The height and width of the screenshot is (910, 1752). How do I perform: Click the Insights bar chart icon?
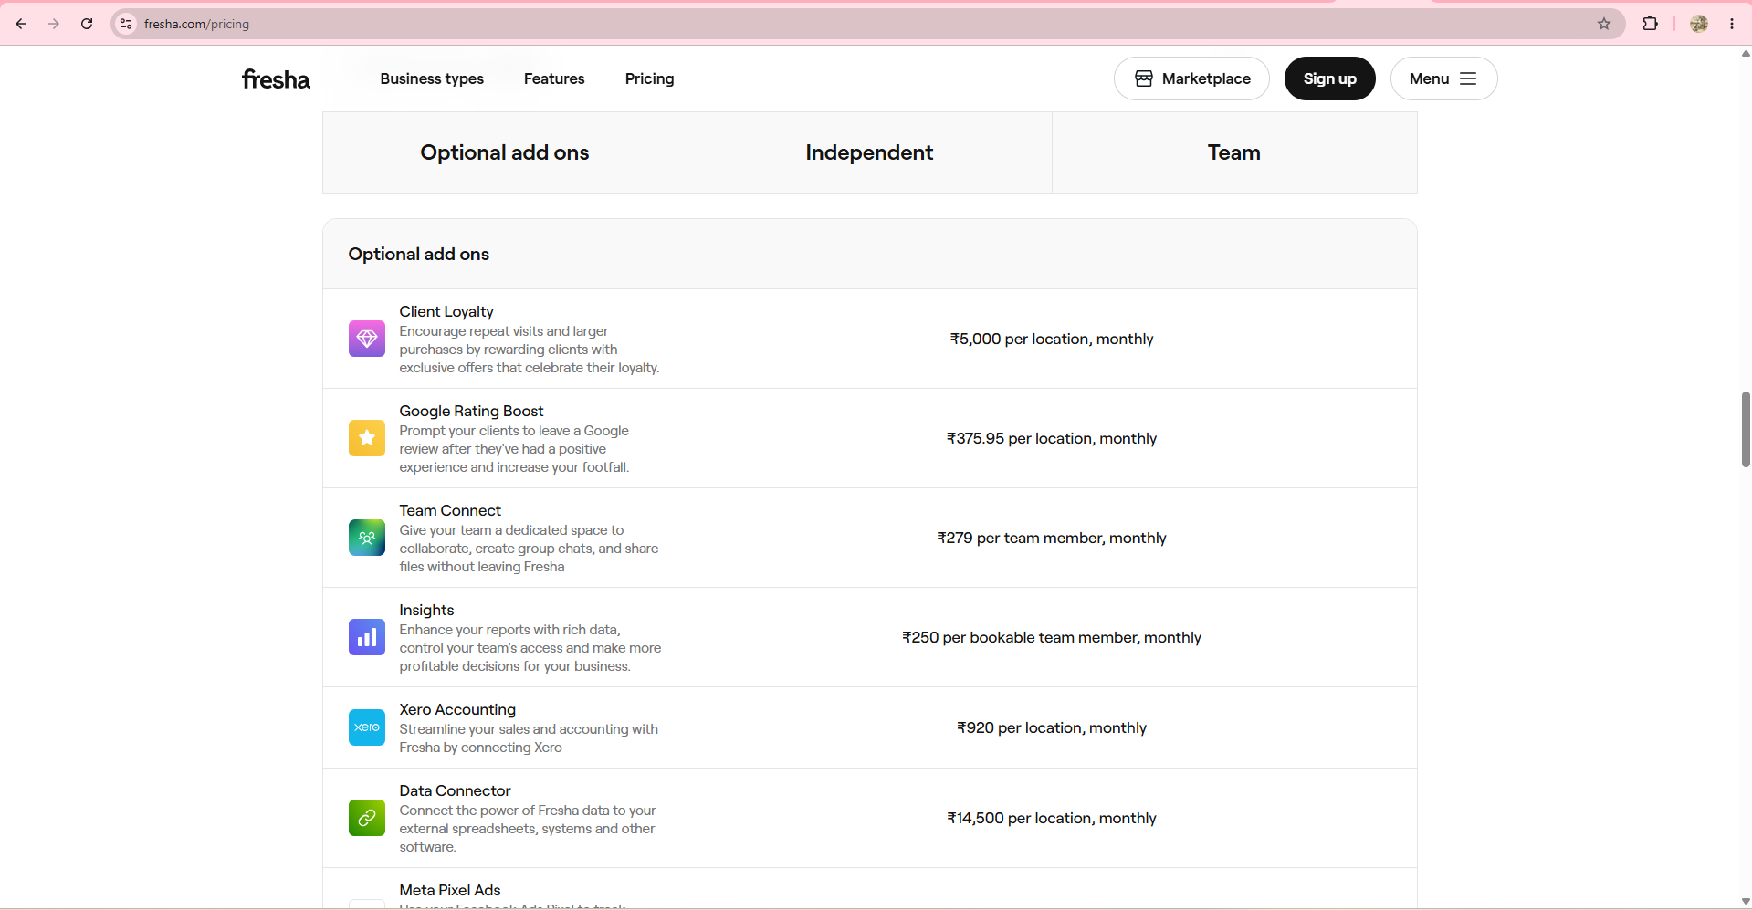tap(367, 637)
